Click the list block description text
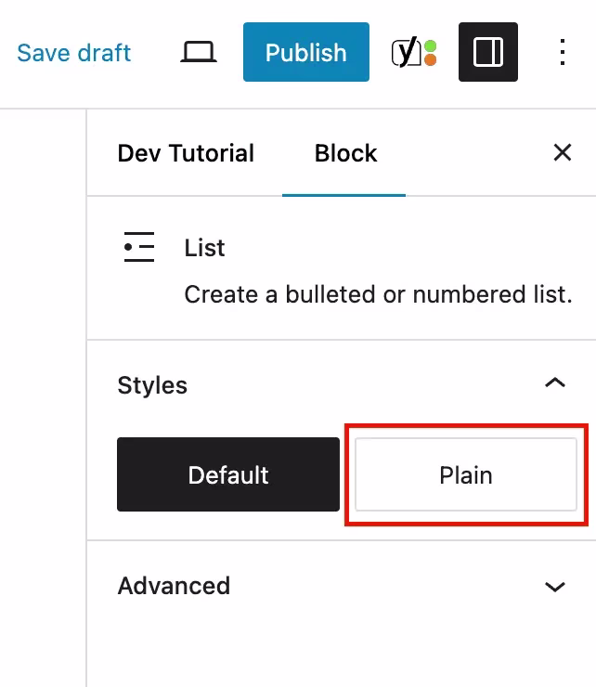The width and height of the screenshot is (596, 687). tap(378, 294)
